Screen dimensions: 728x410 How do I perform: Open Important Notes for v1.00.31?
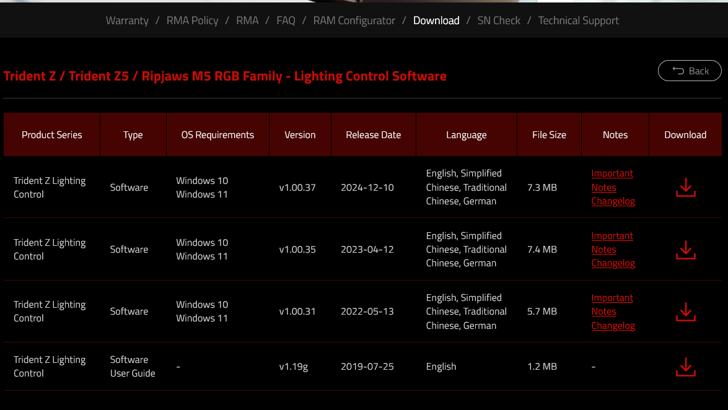612,305
